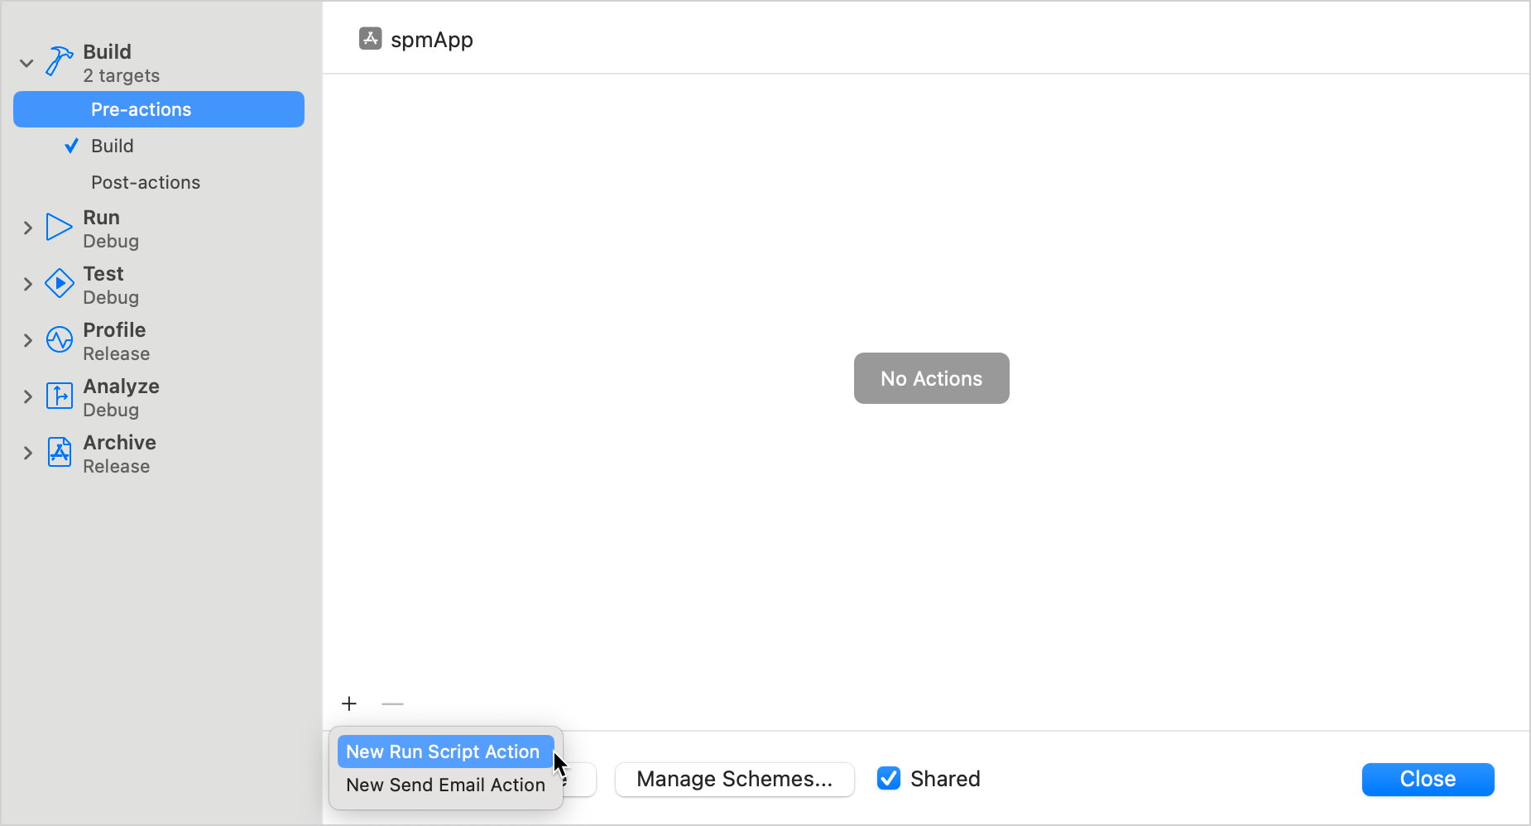Expand the Test section chevron
The height and width of the screenshot is (826, 1531).
coord(27,284)
